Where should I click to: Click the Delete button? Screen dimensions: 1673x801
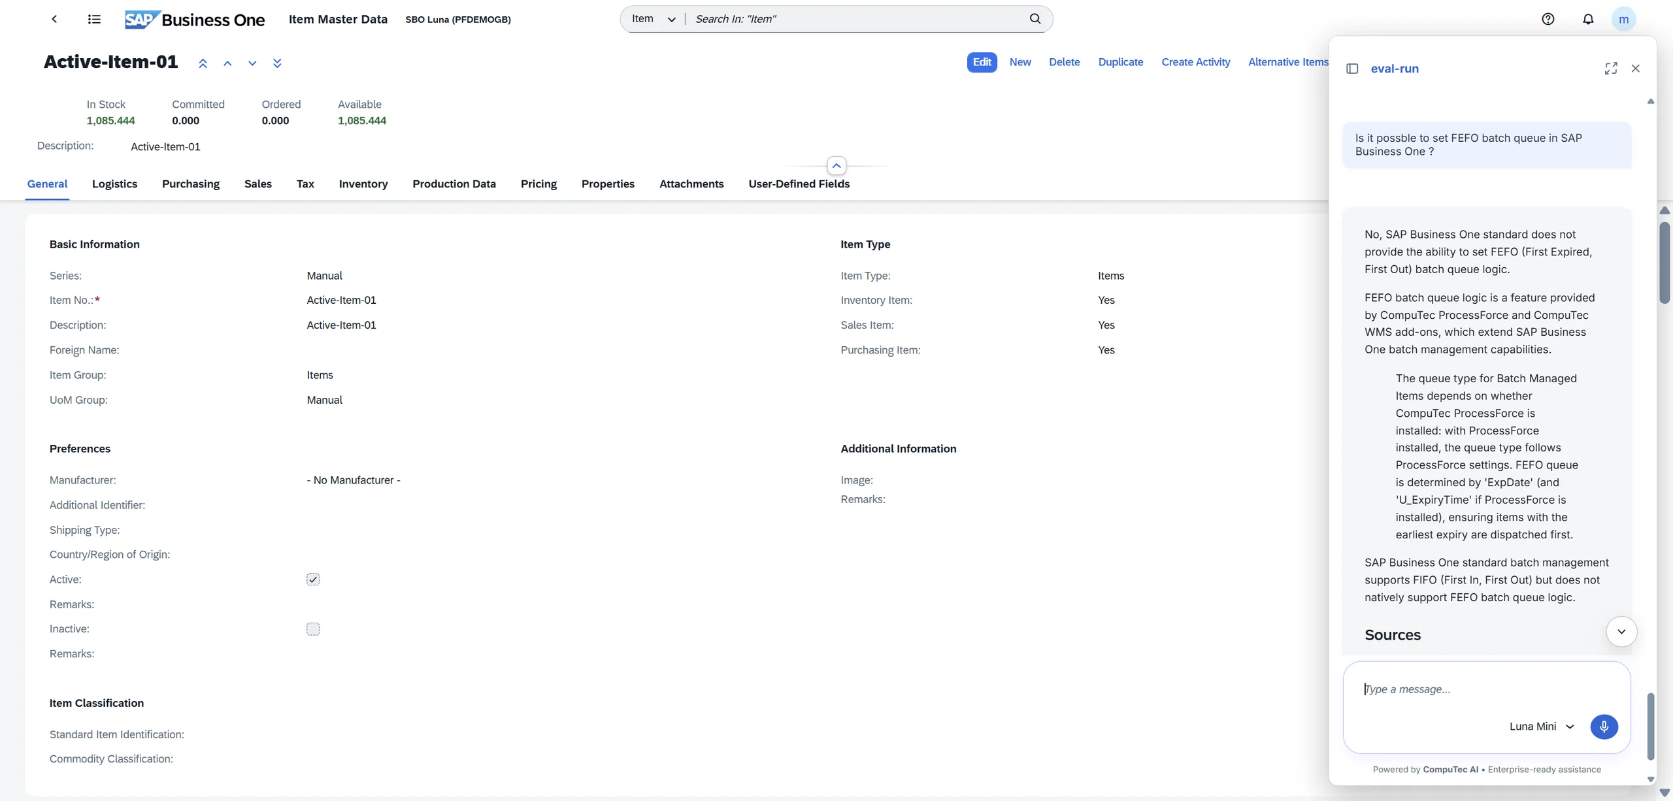1064,62
